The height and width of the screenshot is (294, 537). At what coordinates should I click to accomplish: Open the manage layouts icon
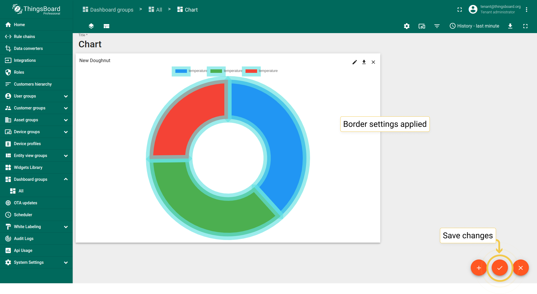point(106,26)
